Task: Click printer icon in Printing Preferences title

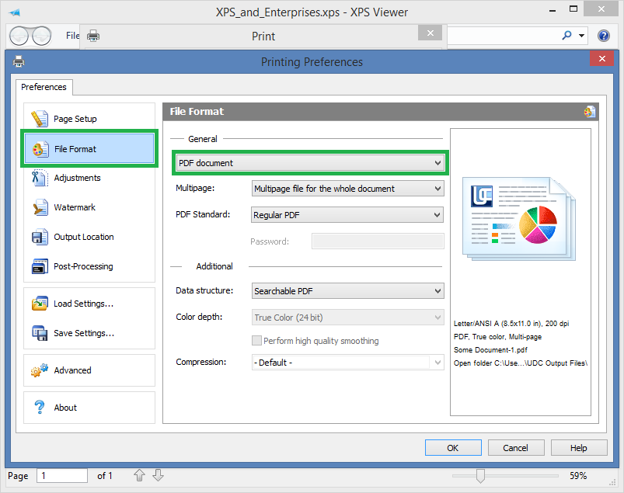Action: click(19, 61)
